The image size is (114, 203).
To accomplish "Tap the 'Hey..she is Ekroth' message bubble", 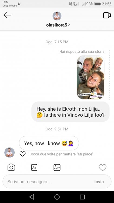I will coord(71,112).
